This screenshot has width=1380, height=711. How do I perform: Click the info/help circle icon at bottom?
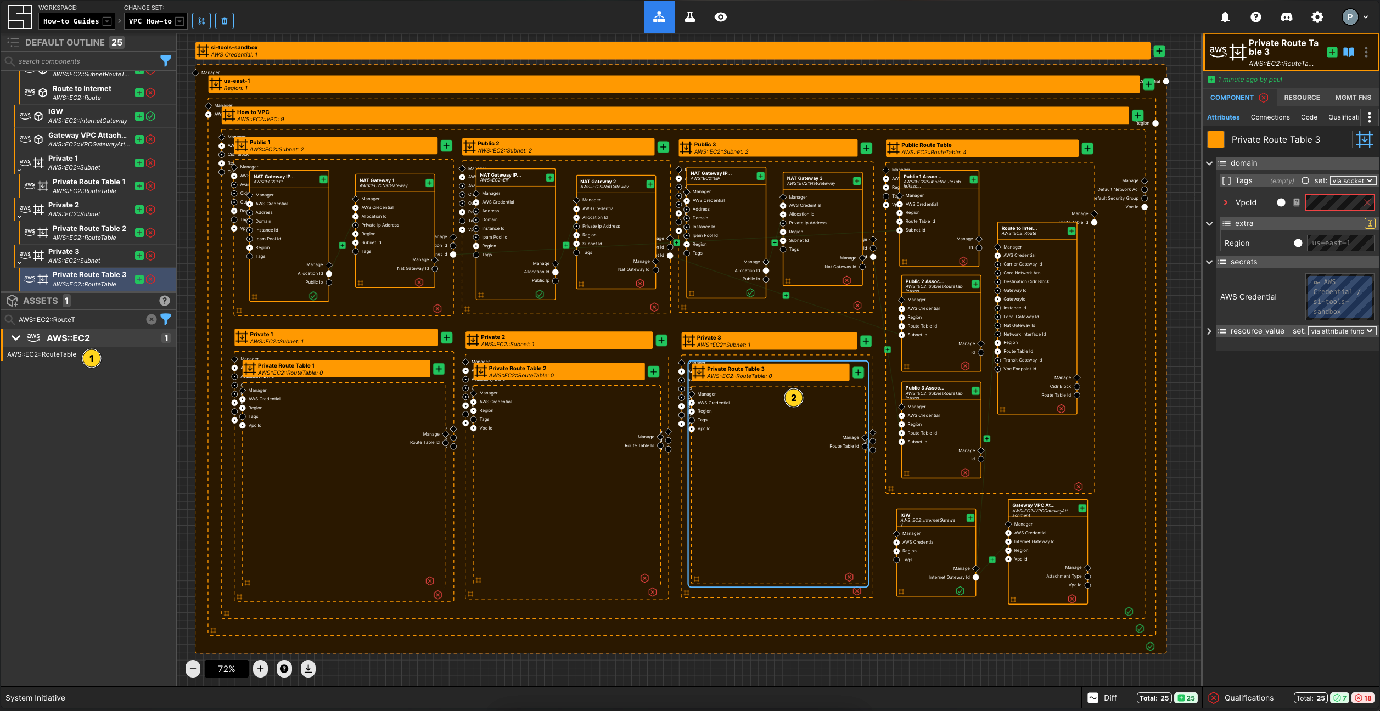pos(283,668)
